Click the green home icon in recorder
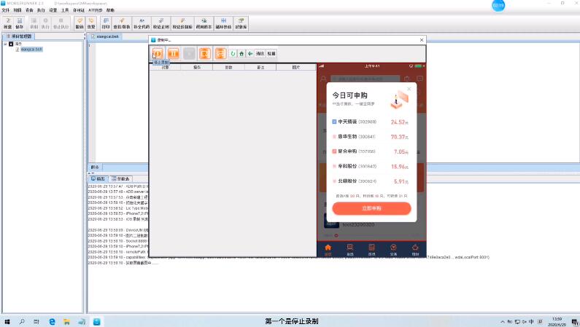 click(x=241, y=53)
